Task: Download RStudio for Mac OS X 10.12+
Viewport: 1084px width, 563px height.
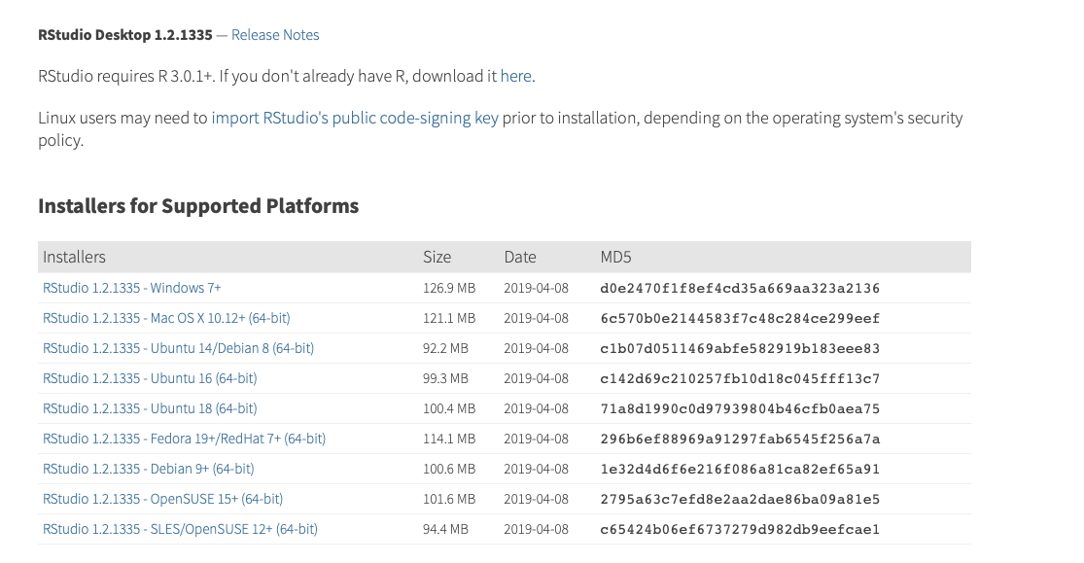Action: click(166, 318)
